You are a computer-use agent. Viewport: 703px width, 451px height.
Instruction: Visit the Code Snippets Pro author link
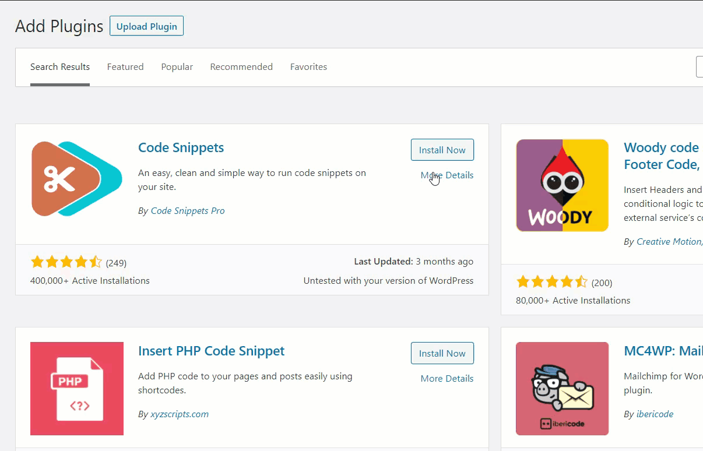187,210
